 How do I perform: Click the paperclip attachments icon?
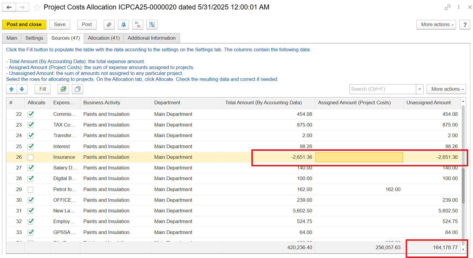point(109,25)
